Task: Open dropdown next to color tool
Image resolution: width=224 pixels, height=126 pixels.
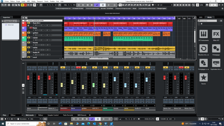Action: pyautogui.click(x=155, y=5)
